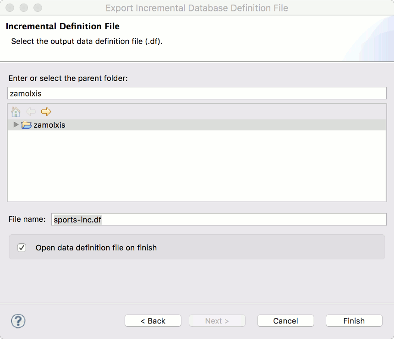
Task: Click the disabled Next button
Action: [x=217, y=321]
